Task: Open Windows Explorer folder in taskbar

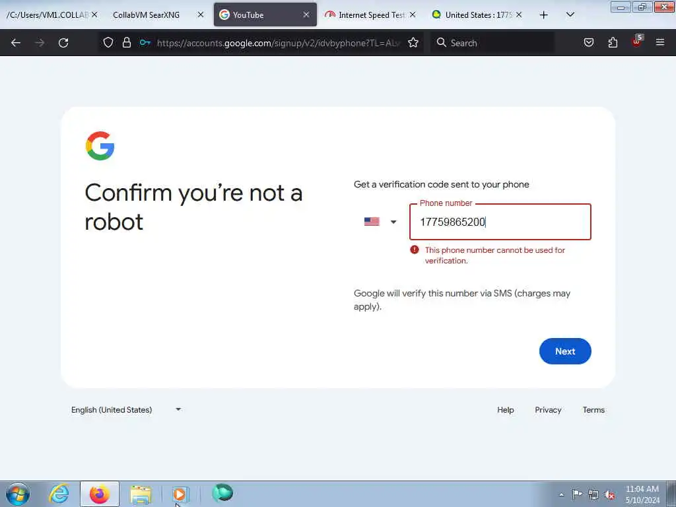Action: (141, 494)
